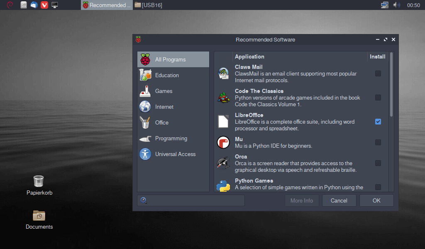Click the raspberry icon in the window title bar
The height and width of the screenshot is (249, 425).
138,39
